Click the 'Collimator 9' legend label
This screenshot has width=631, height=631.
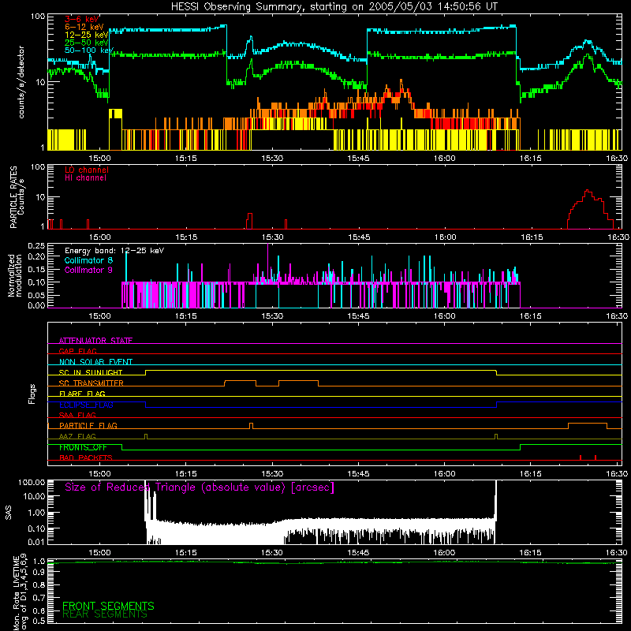click(x=88, y=270)
